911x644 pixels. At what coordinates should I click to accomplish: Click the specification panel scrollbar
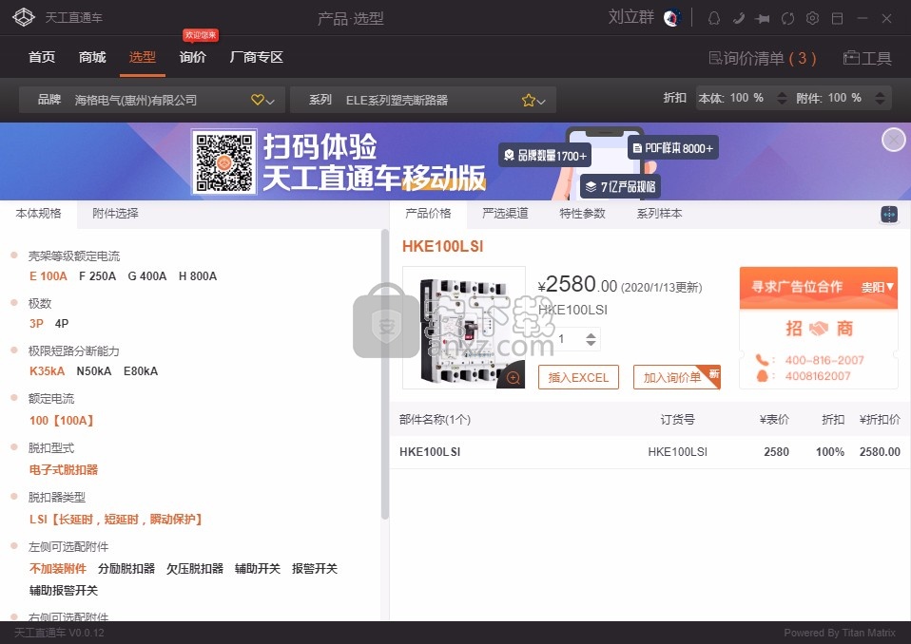[x=384, y=375]
